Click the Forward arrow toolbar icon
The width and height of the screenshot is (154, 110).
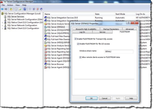click(x=6, y=9)
